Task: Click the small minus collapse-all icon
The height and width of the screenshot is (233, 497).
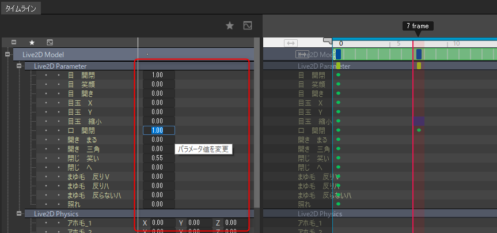Action: click(x=14, y=42)
